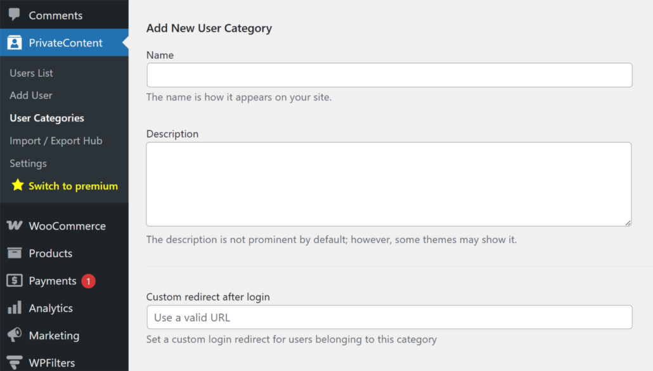Click the Comments speech bubble icon

point(14,15)
